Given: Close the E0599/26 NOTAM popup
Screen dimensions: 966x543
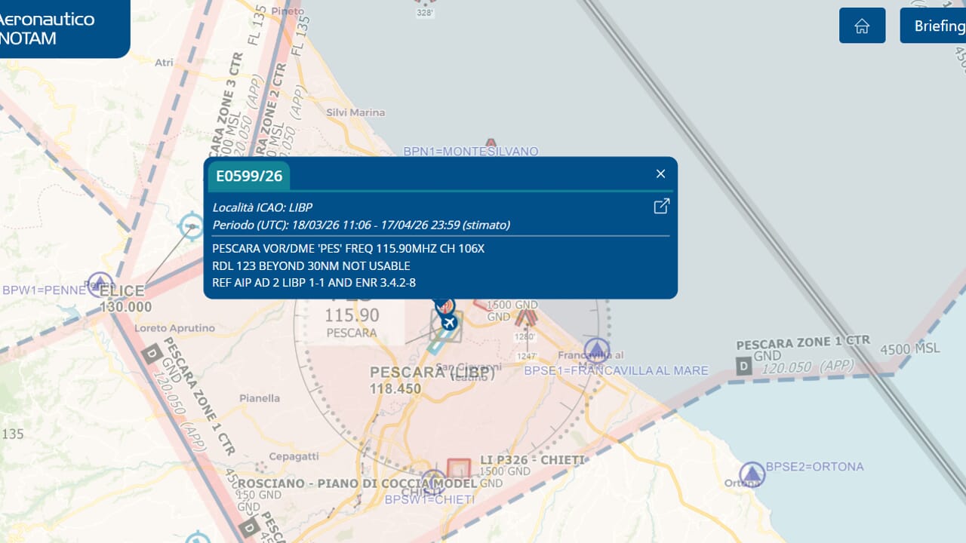Looking at the screenshot, I should (660, 174).
